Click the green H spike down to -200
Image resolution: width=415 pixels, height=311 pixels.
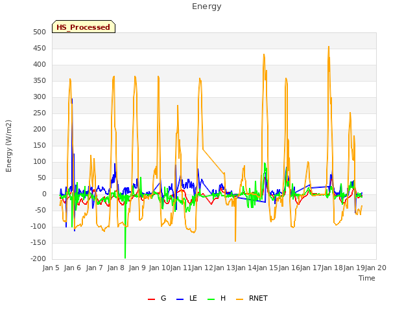125,257
